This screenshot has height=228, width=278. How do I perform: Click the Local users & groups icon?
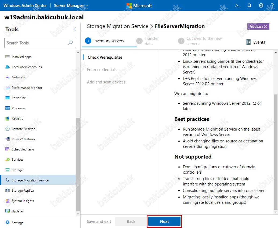tap(8, 67)
